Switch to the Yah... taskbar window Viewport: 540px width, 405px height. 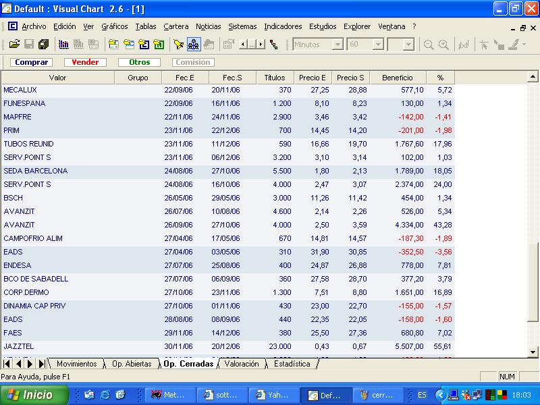click(274, 395)
